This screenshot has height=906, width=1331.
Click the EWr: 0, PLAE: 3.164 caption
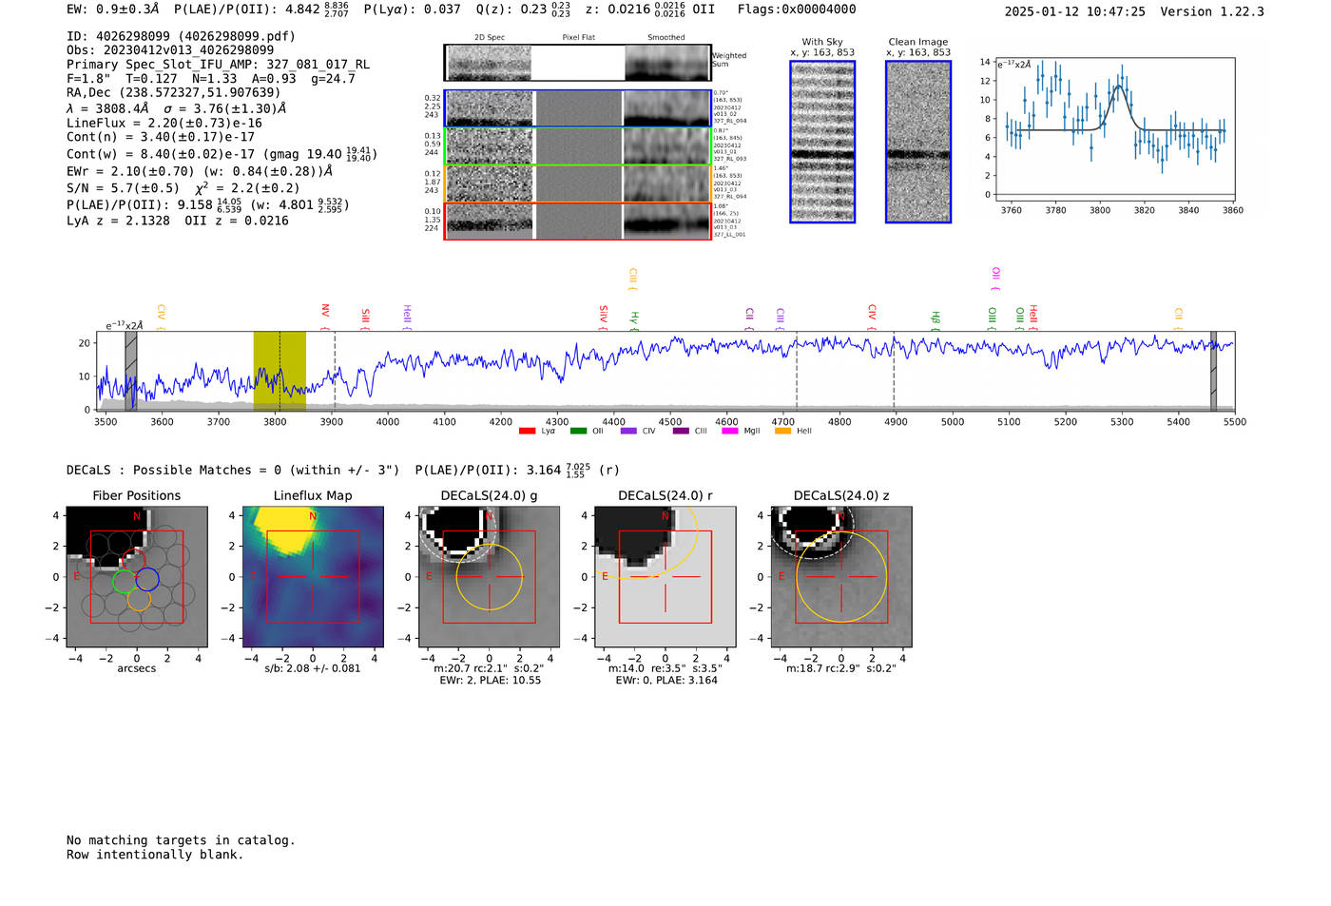666,680
